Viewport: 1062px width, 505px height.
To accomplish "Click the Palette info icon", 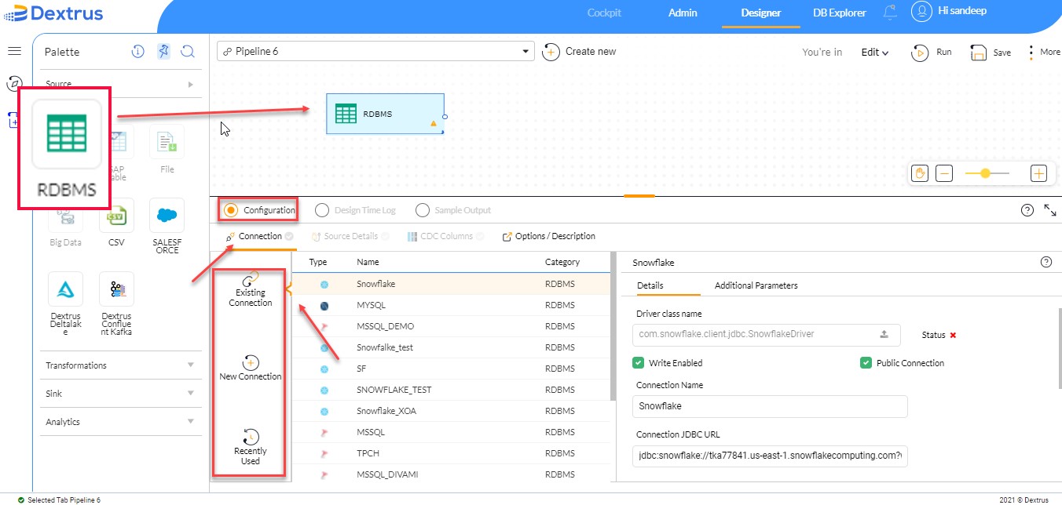I will tap(138, 52).
